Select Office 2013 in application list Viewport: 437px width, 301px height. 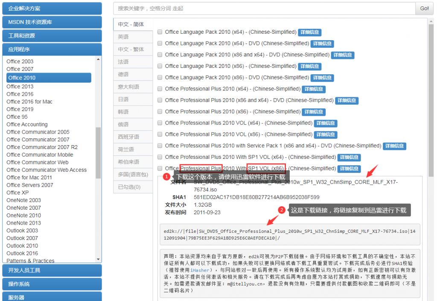(x=20, y=86)
